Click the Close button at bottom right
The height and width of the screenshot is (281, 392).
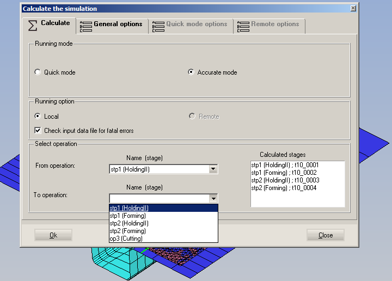[x=325, y=235]
